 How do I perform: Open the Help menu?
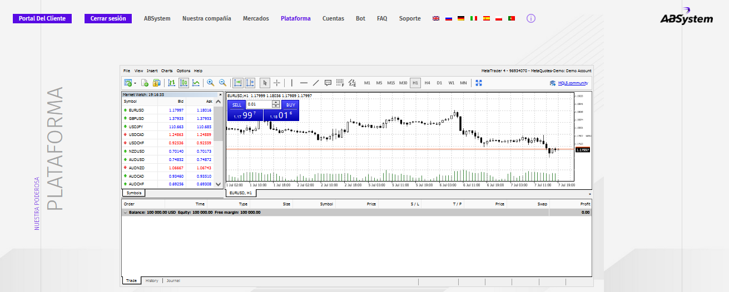(x=198, y=71)
